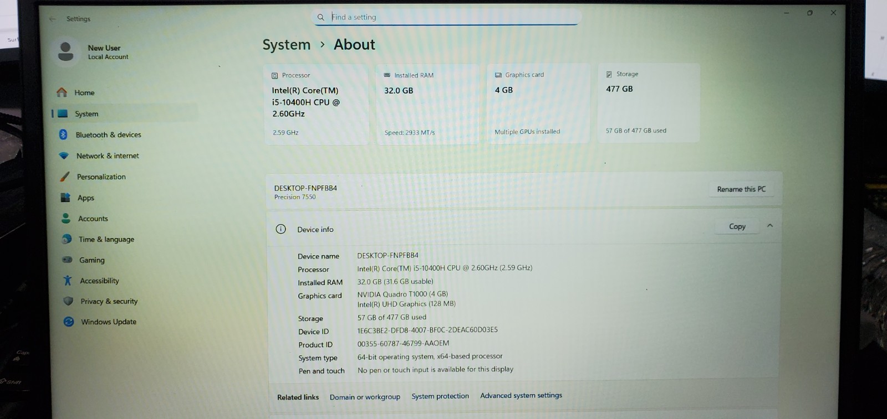Click the Gaming controller icon

pos(67,260)
